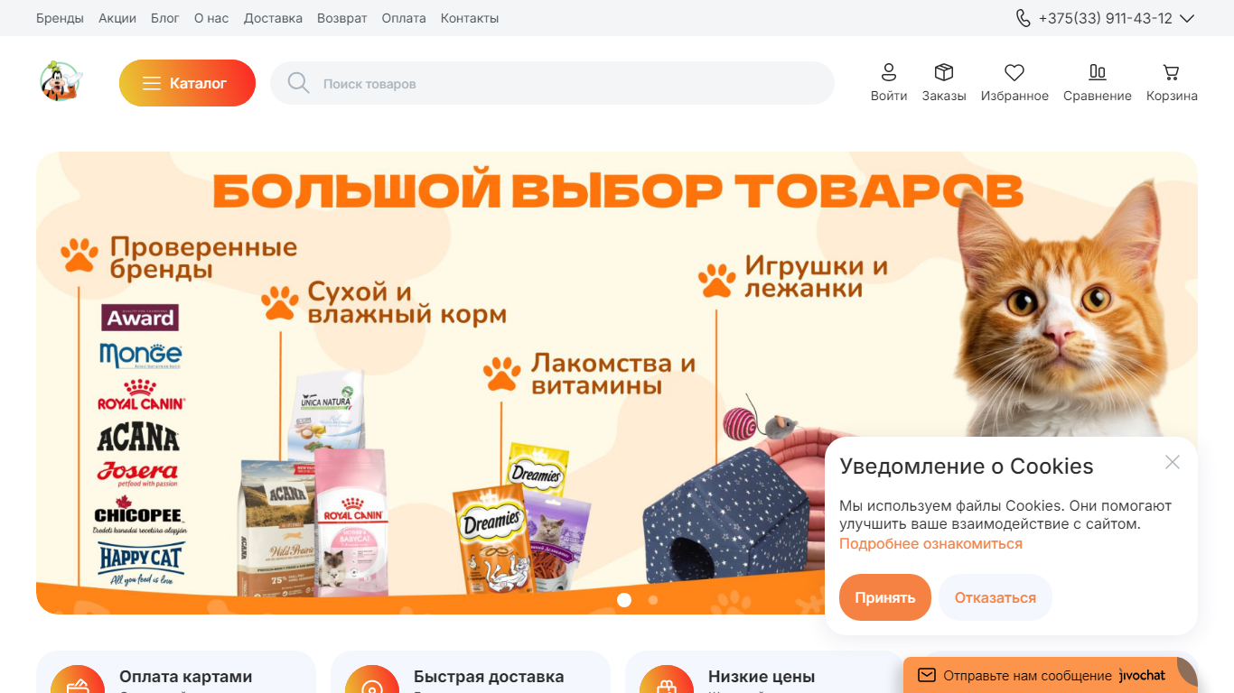This screenshot has height=693, width=1234.
Task: Select the first banner slide dot
Action: coord(624,599)
